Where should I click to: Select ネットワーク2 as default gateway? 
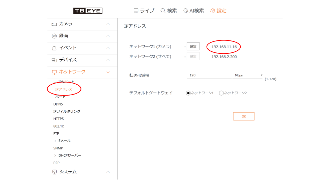point(221,93)
